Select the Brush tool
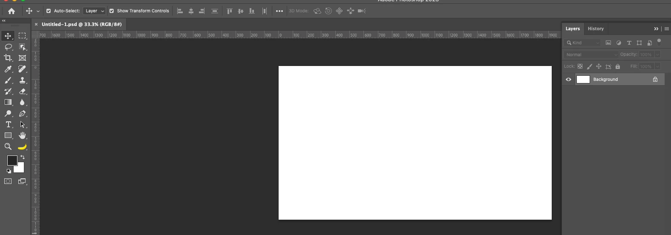Screen dimensions: 671x235 click(x=8, y=80)
